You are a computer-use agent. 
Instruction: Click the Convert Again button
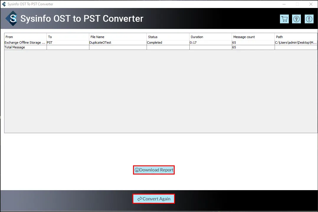[x=154, y=199]
